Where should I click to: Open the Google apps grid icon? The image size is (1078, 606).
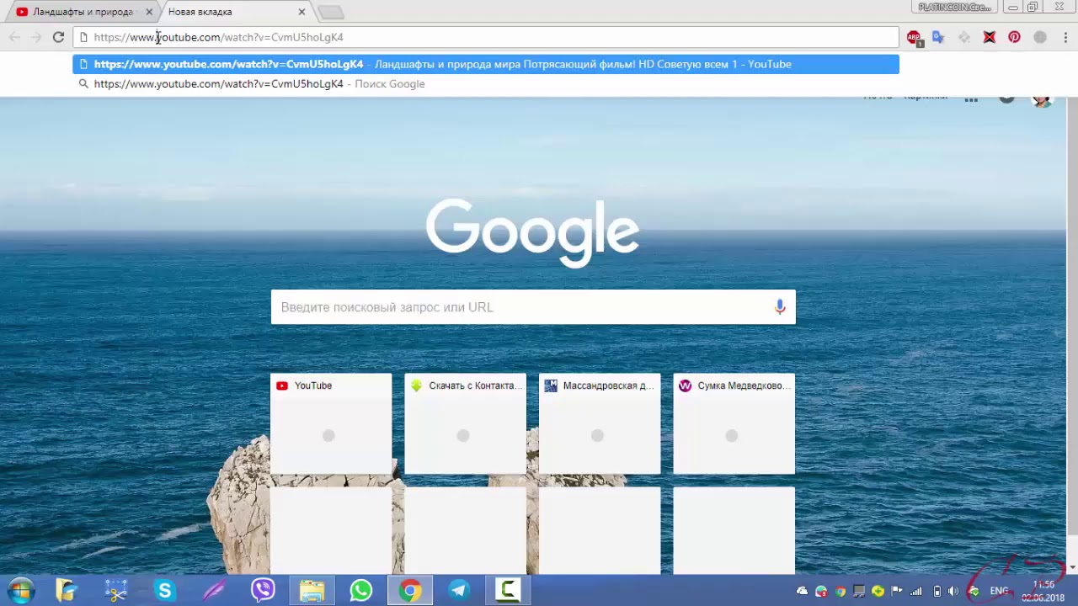[971, 99]
